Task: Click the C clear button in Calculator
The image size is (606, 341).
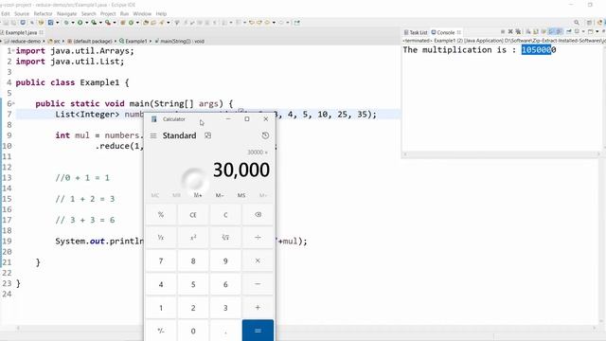Action: point(225,215)
